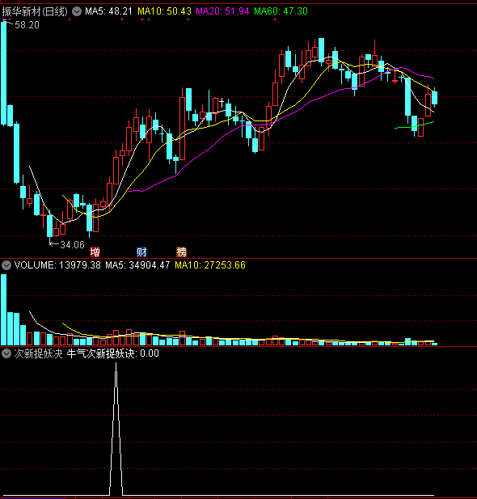Open the brown 榜 ranking marker

(181, 252)
